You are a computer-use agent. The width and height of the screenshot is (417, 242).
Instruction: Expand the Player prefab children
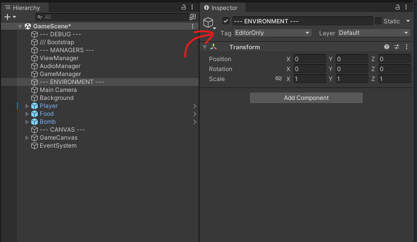click(27, 106)
